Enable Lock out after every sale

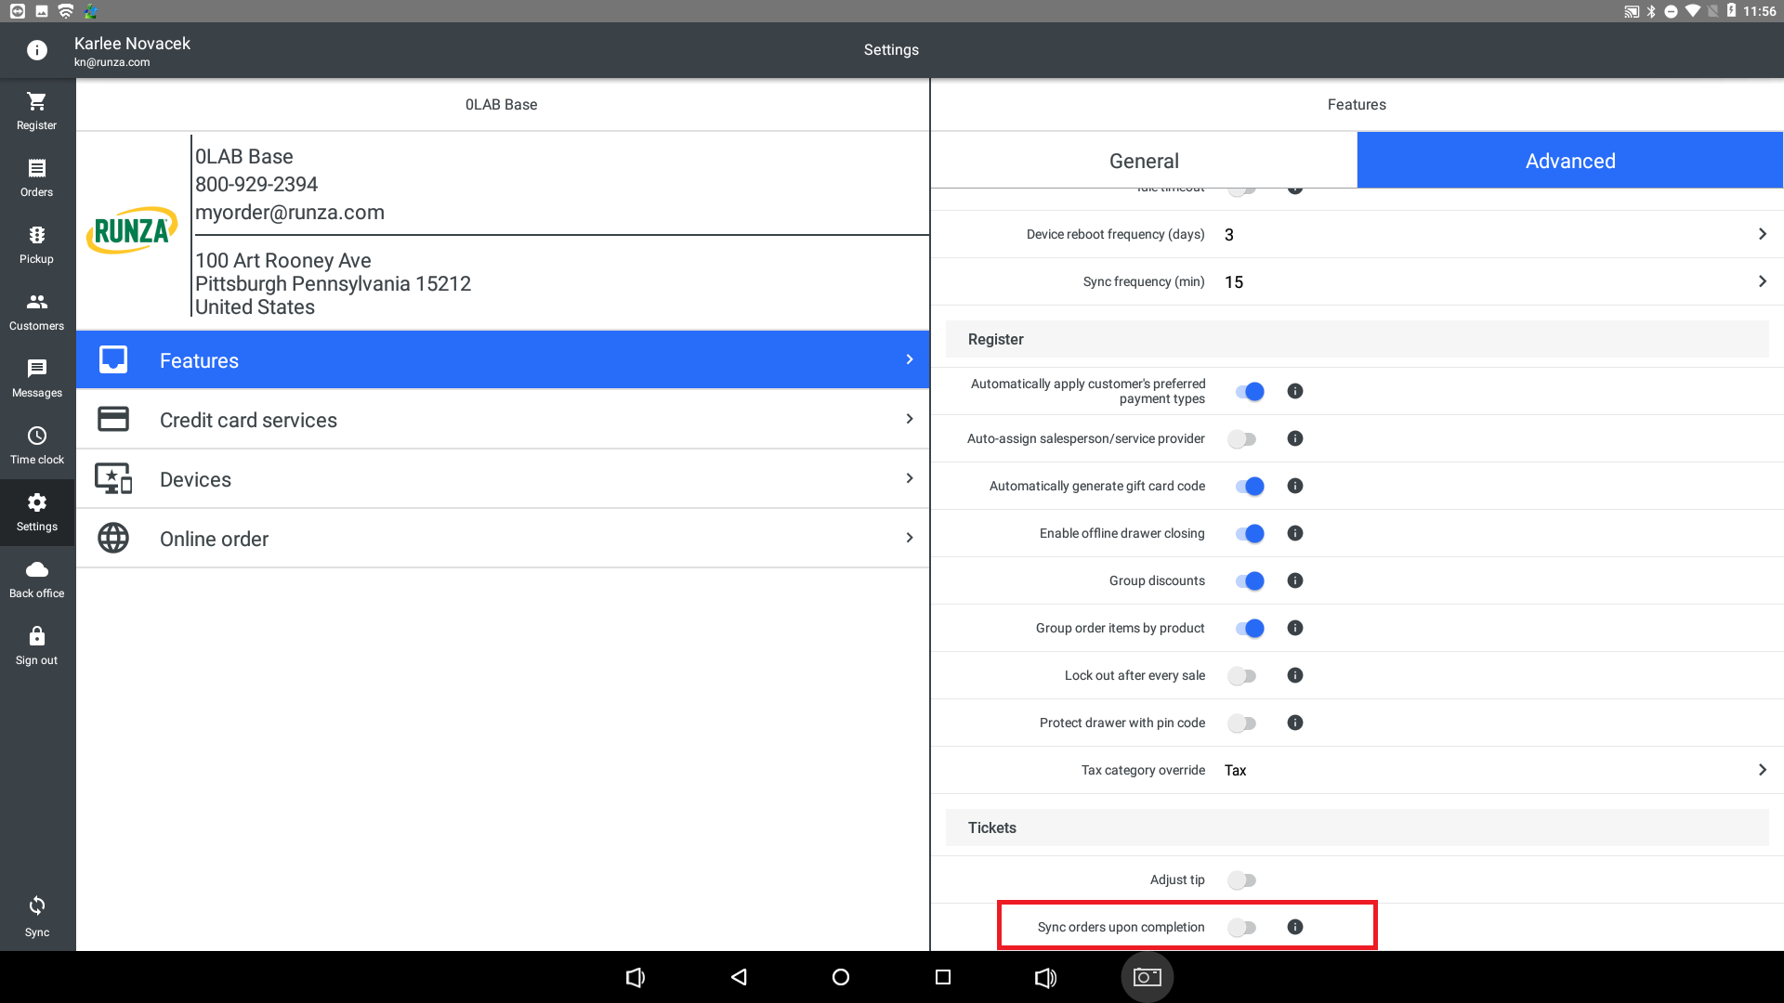click(x=1242, y=675)
